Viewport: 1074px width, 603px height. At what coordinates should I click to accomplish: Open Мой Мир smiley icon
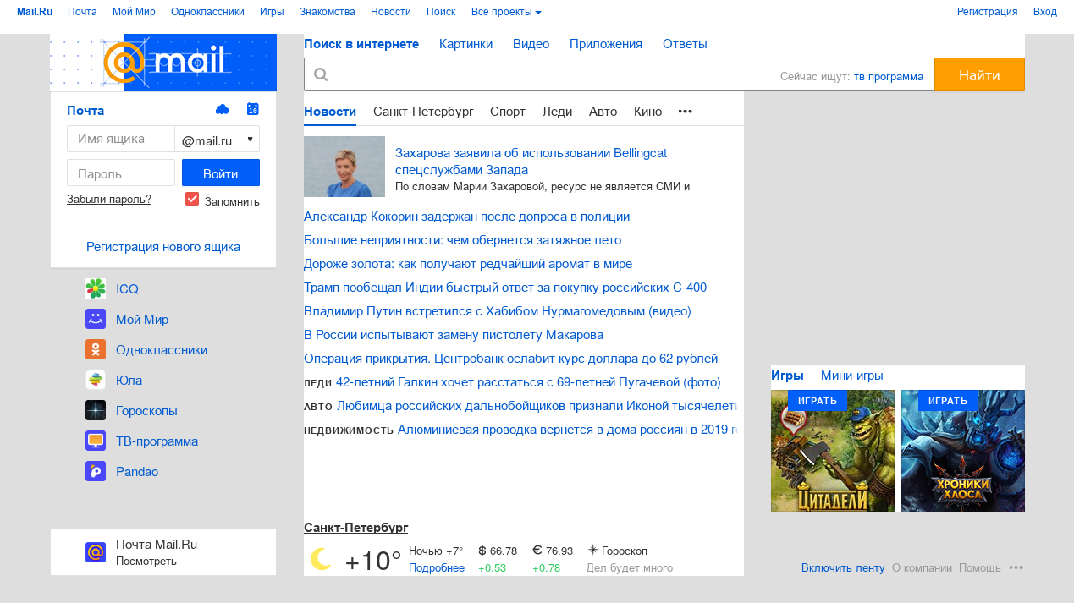point(96,319)
